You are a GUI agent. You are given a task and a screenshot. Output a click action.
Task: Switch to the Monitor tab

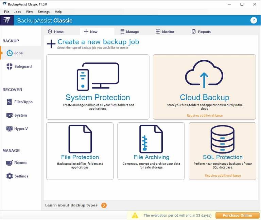click(x=165, y=32)
